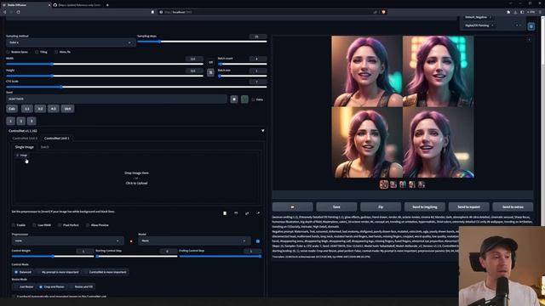Click the mirror webcam swap icon in ControlNet
This screenshot has width=545, height=306.
tap(247, 213)
